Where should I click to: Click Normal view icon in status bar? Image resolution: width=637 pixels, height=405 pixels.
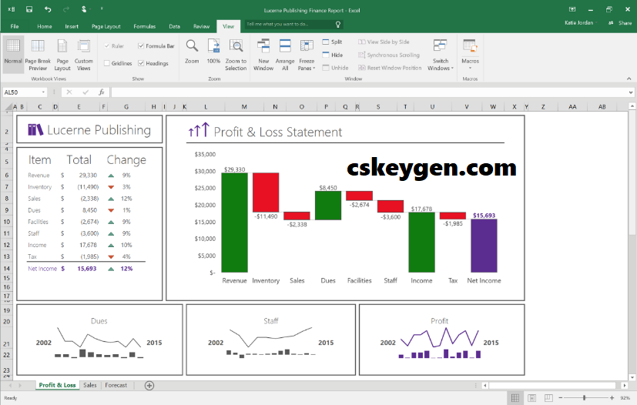[x=515, y=398]
